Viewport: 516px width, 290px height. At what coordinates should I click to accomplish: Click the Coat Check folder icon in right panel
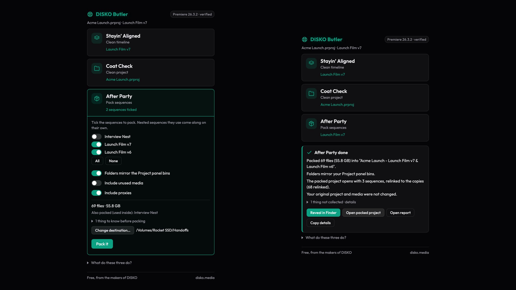coord(311,93)
